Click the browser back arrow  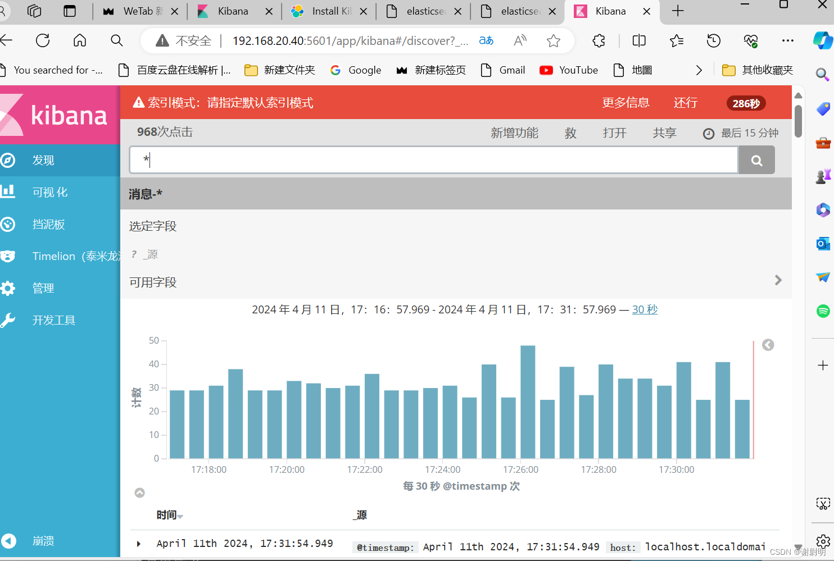point(6,40)
